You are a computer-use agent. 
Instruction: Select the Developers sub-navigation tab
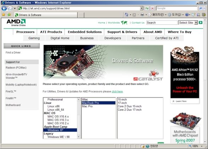(x=113, y=38)
